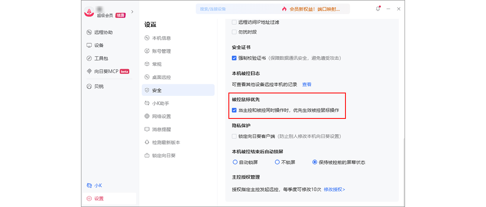Select 网络设置 settings tab
Screen dimensions: 486x207
(x=178, y=116)
